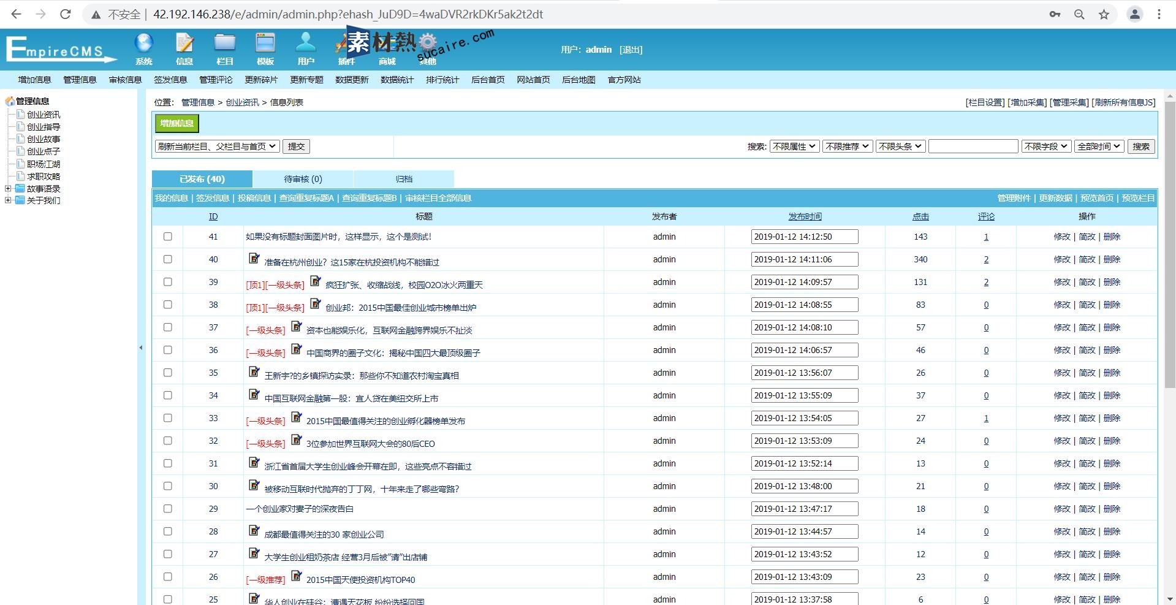Click the search keyword input field
1176x605 pixels.
(973, 146)
